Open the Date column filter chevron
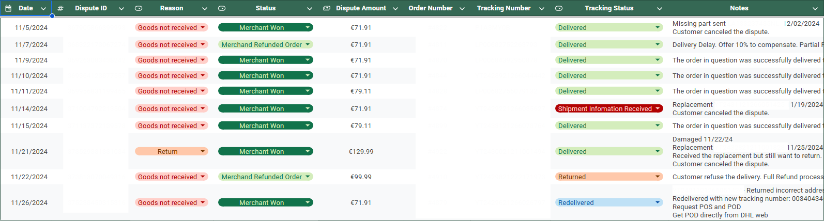Image resolution: width=824 pixels, height=221 pixels. pyautogui.click(x=43, y=8)
